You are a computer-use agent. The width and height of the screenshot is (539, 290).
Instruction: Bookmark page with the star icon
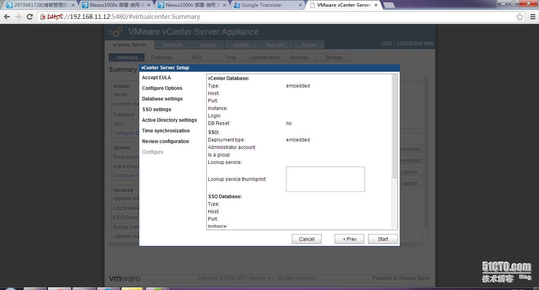[x=520, y=17]
